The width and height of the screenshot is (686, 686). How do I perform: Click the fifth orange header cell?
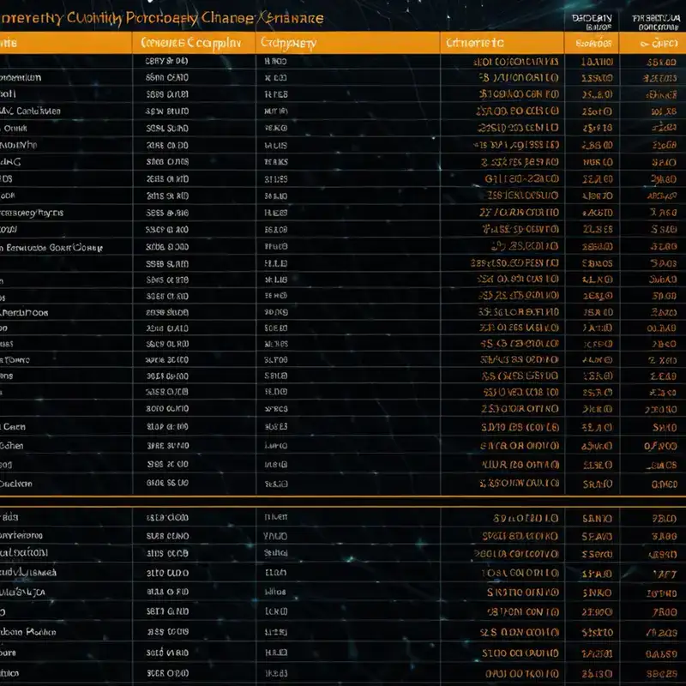592,43
